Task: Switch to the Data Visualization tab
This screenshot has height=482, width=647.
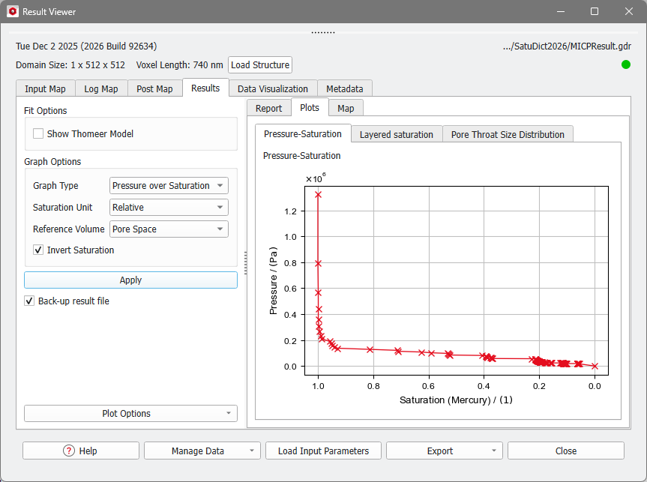Action: 272,88
